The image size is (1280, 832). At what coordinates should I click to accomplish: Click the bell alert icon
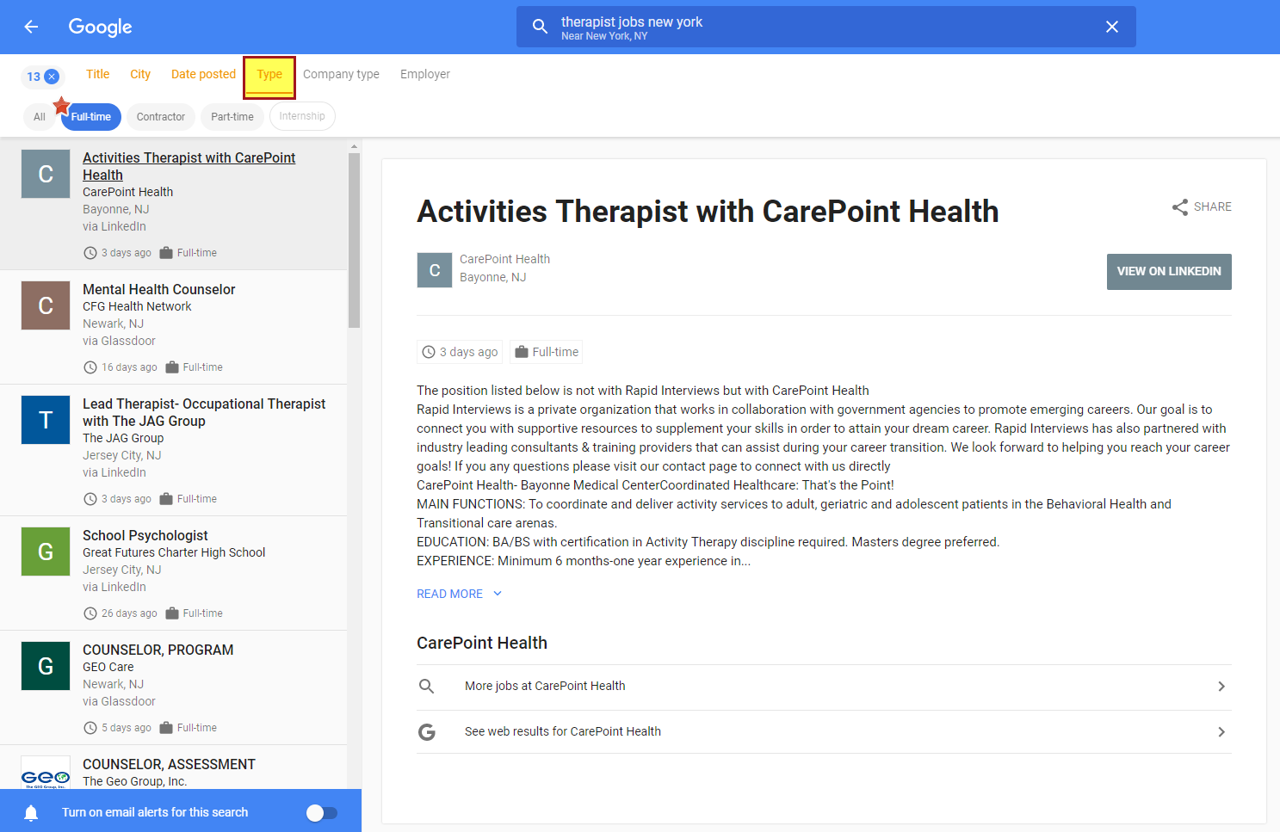(31, 813)
